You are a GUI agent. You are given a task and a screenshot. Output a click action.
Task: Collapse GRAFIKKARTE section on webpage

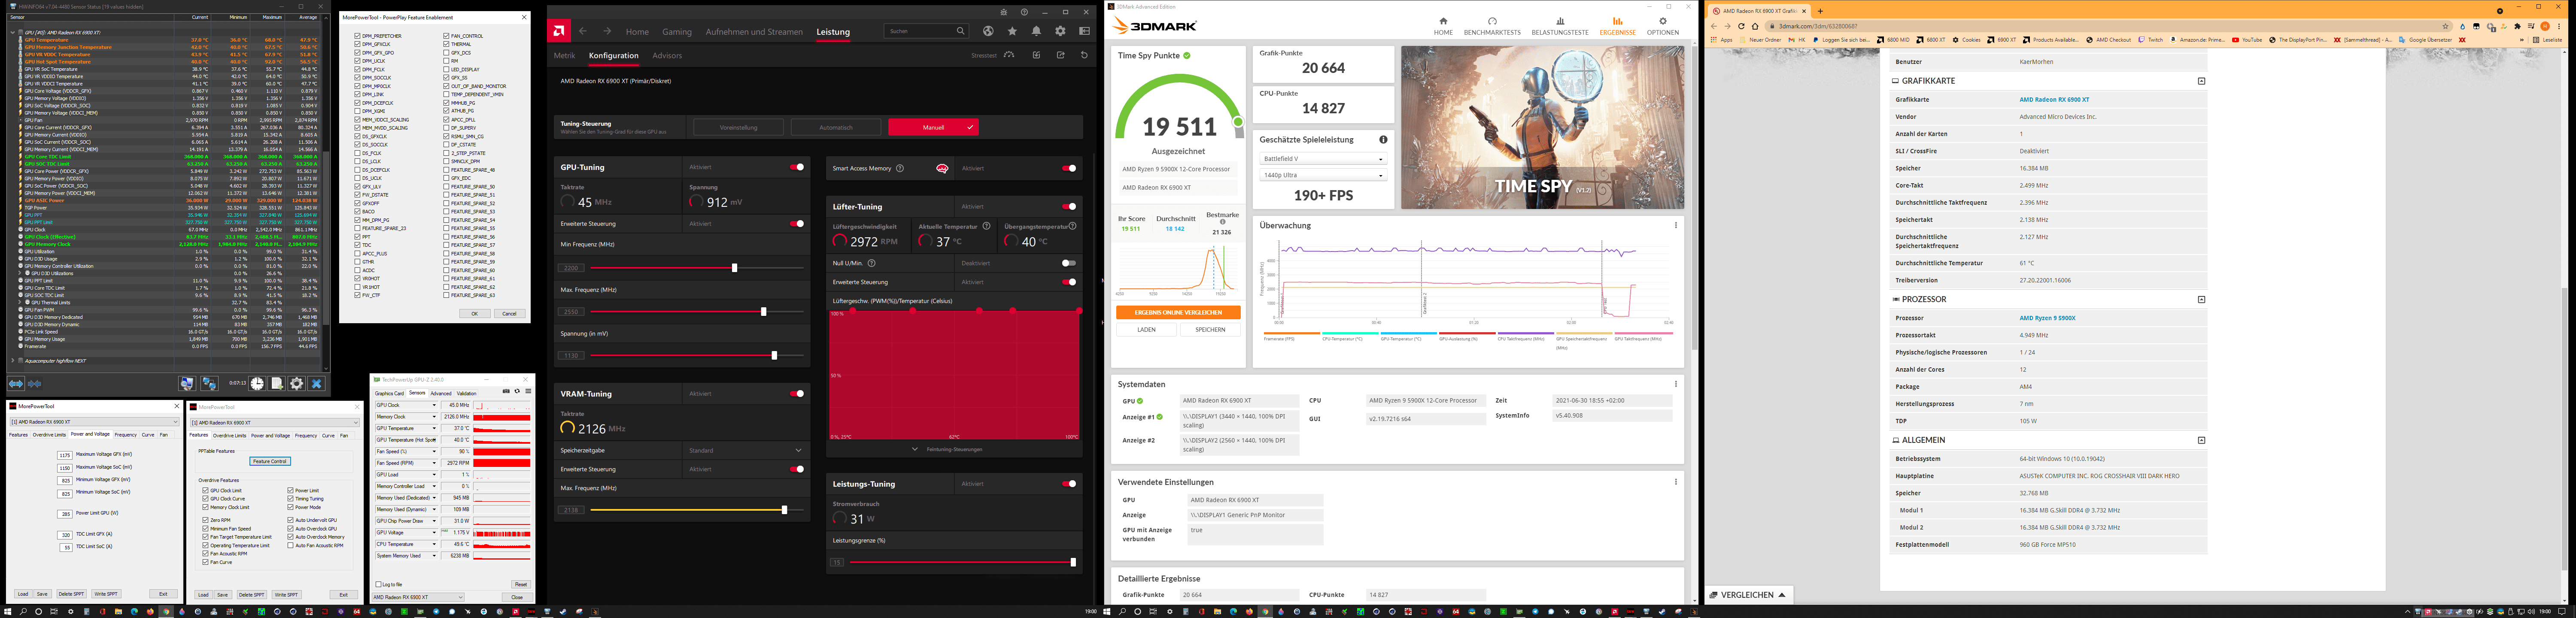tap(2201, 81)
